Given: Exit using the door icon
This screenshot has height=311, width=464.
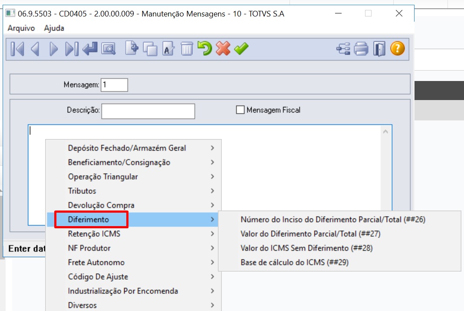Looking at the screenshot, I should point(379,49).
